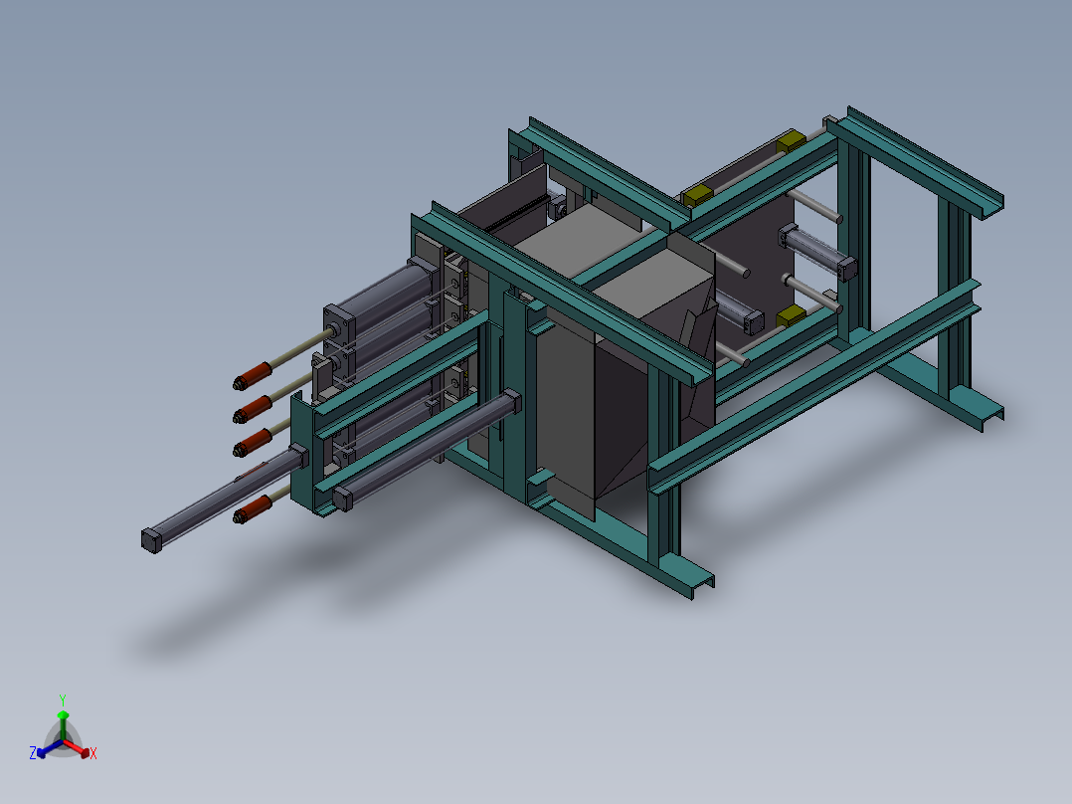This screenshot has width=1072, height=804.
Task: Click the green Y axis of the orientation triad
Action: [63, 725]
